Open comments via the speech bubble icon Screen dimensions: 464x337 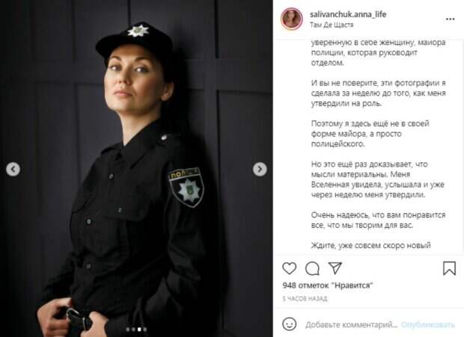312,268
